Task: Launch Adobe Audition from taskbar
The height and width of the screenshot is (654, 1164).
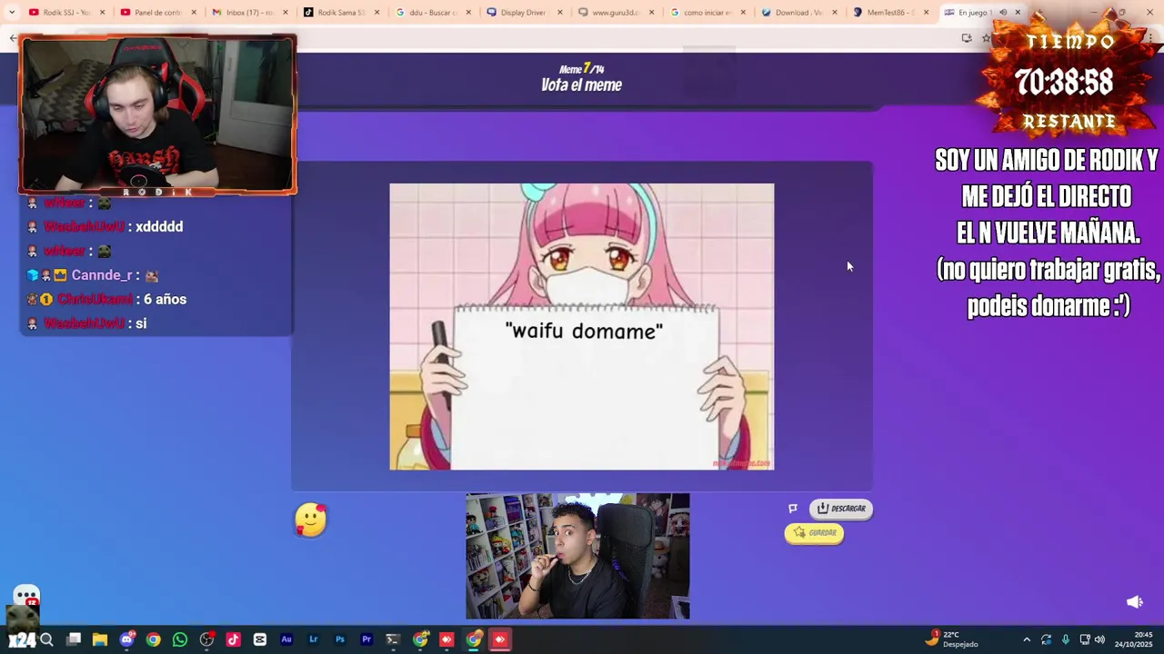Action: click(x=286, y=640)
